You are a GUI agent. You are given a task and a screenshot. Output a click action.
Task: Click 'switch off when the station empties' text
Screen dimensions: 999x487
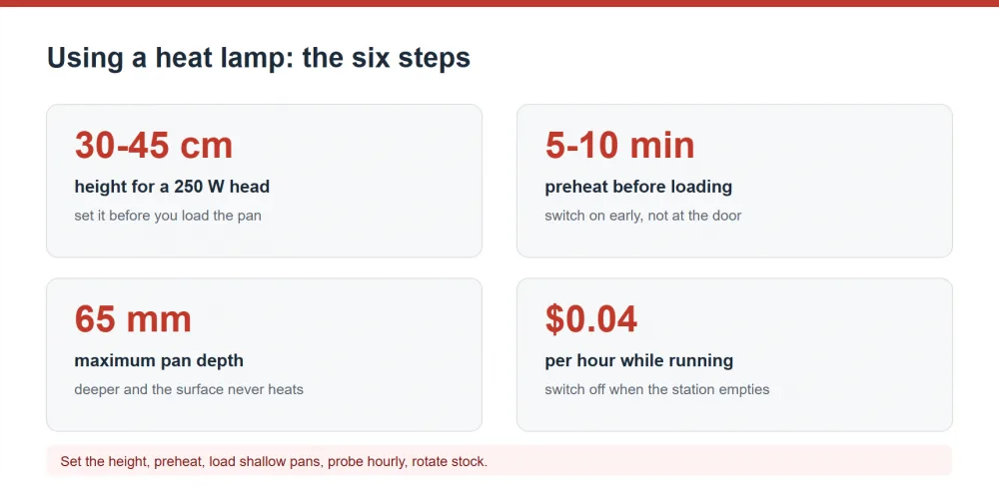tap(657, 389)
